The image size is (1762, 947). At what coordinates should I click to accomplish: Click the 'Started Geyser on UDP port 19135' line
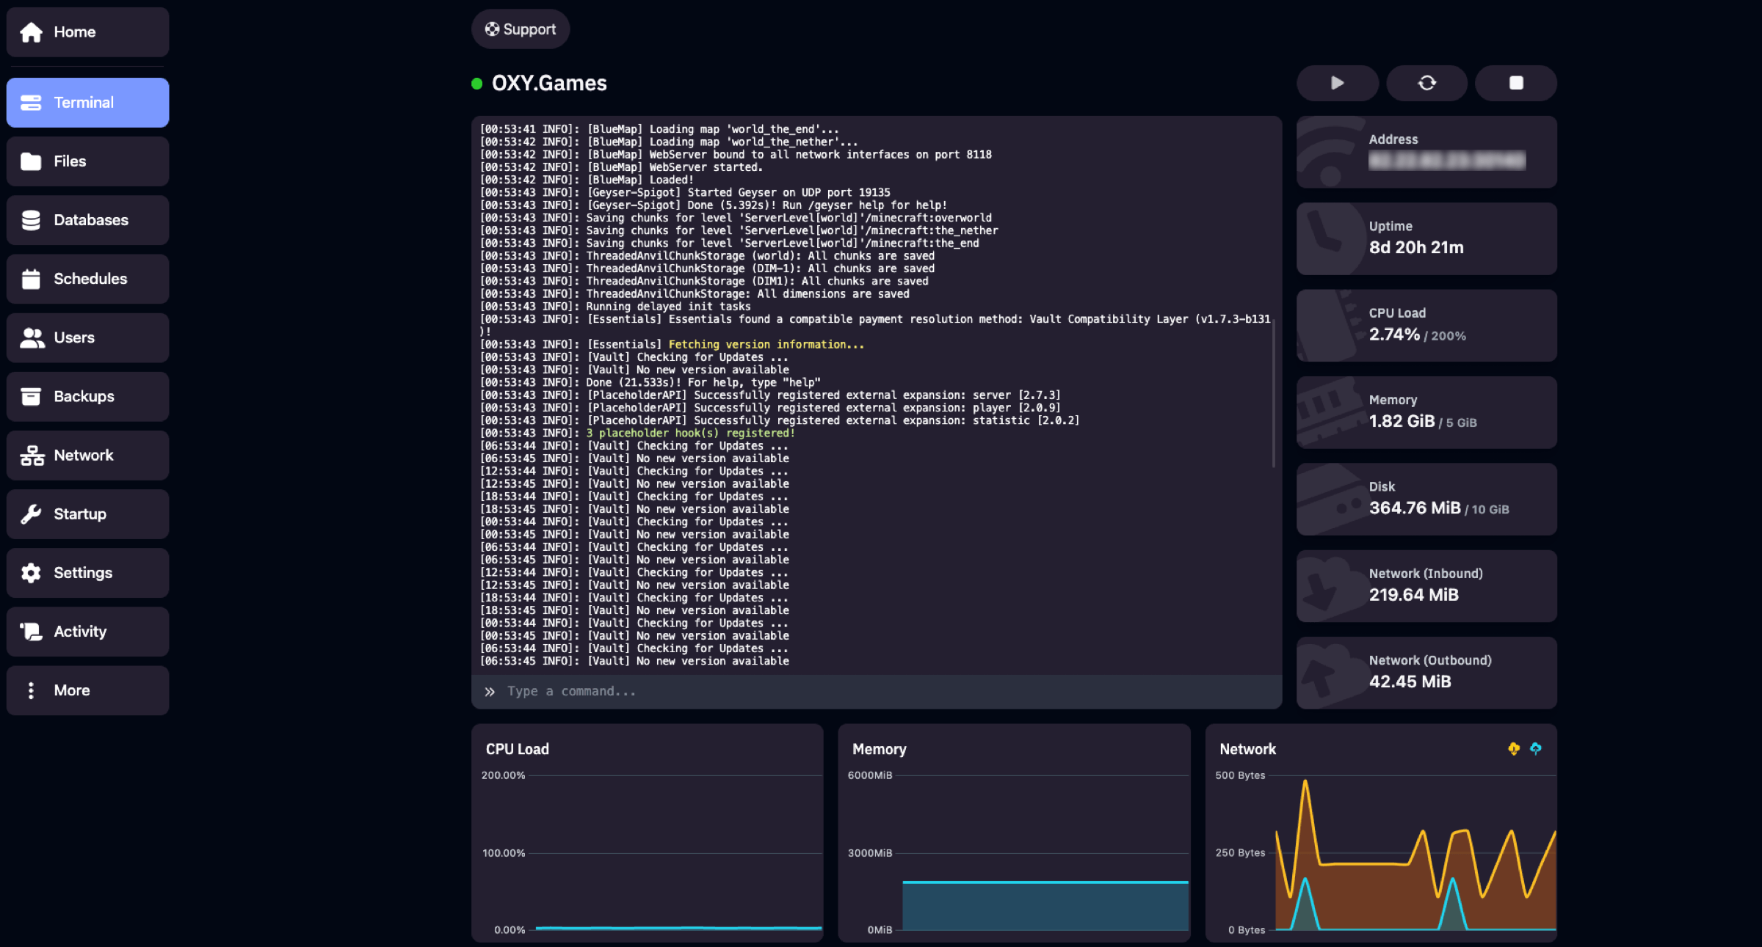click(685, 192)
